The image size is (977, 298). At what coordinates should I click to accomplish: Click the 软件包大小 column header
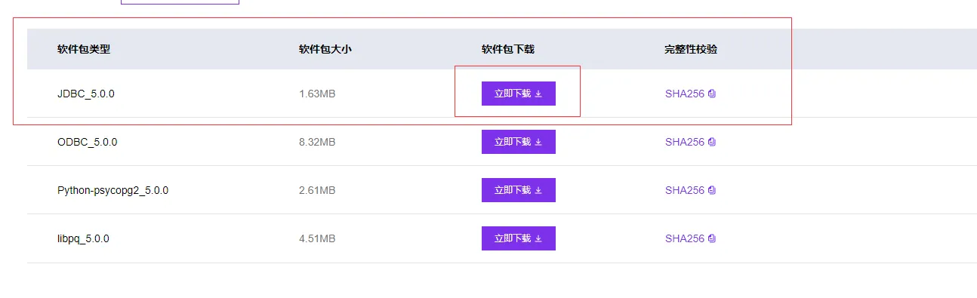(325, 50)
